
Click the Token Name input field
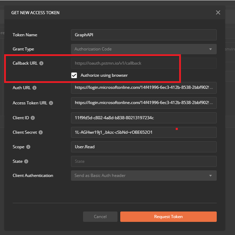click(x=143, y=35)
